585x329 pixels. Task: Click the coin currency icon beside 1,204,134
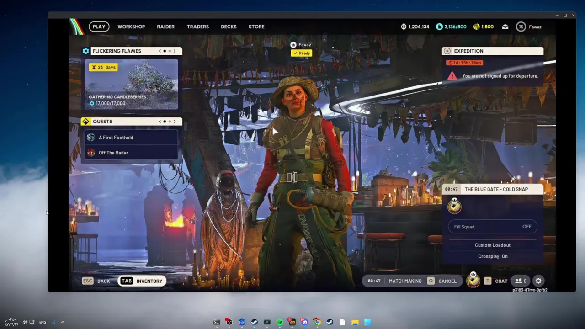(404, 27)
